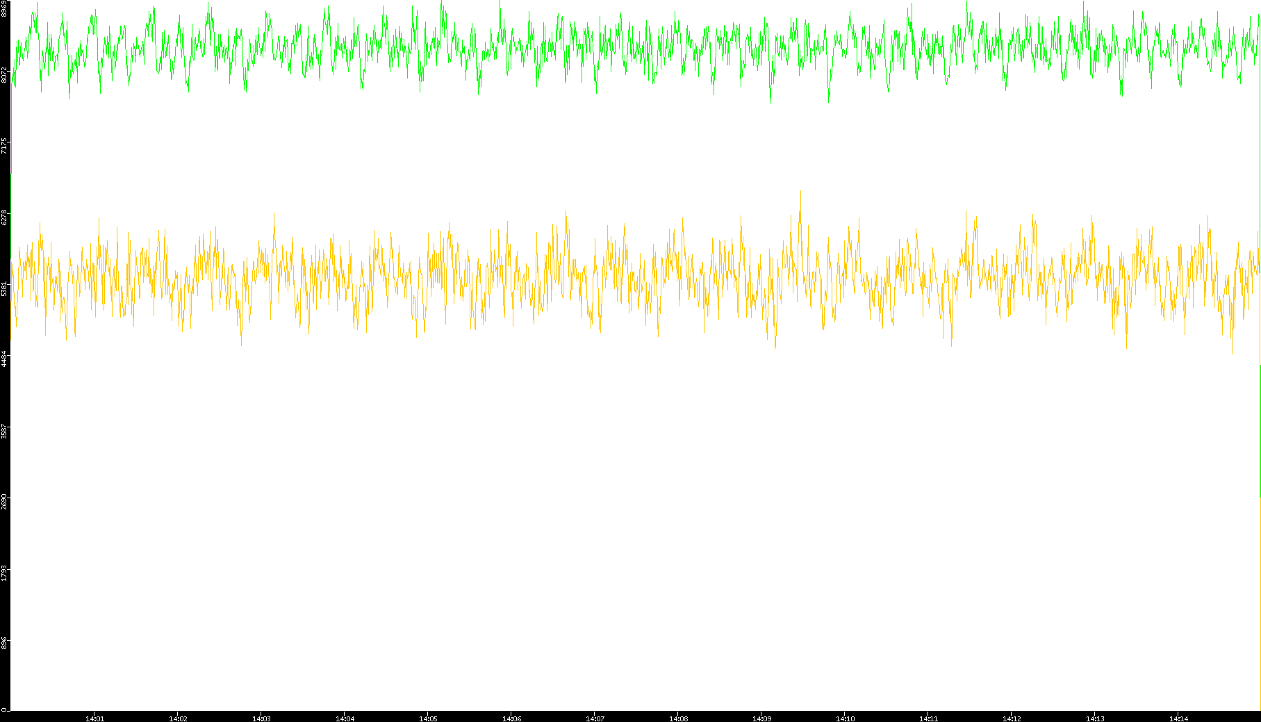
Task: Select the 14:03 time label
Action: pos(261,719)
